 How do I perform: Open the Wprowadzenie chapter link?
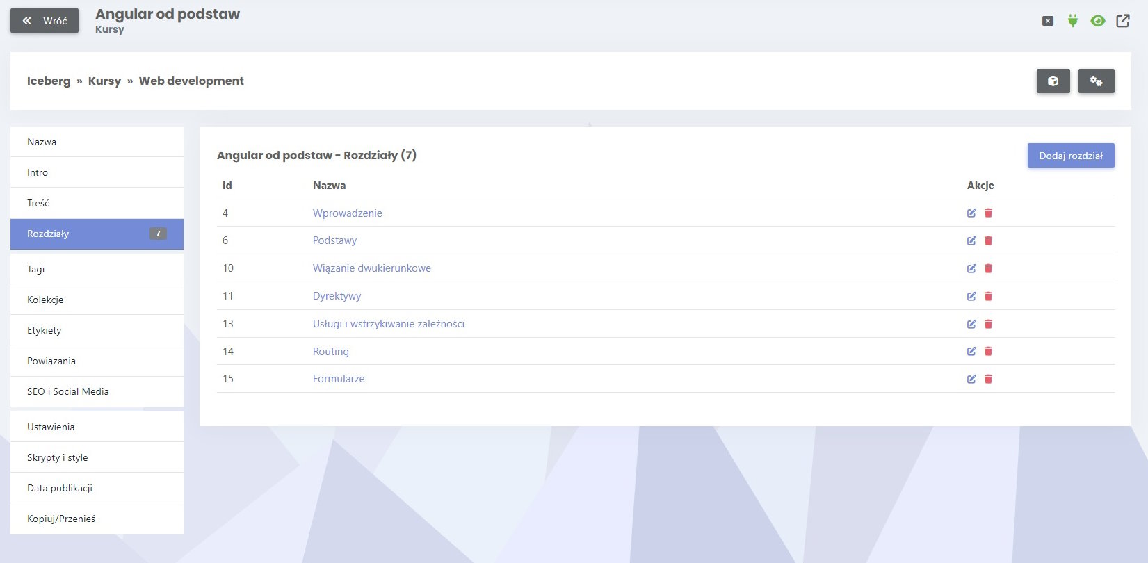(x=348, y=213)
